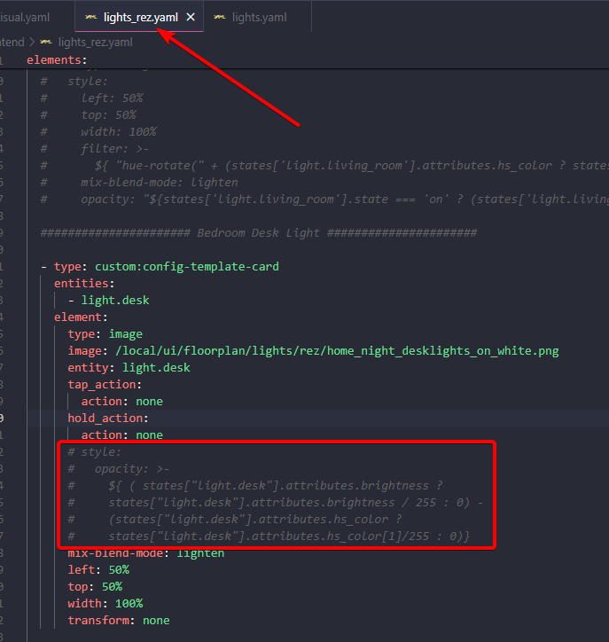Image resolution: width=609 pixels, height=642 pixels.
Task: Place cursor on 'elements:' line
Action: click(57, 60)
